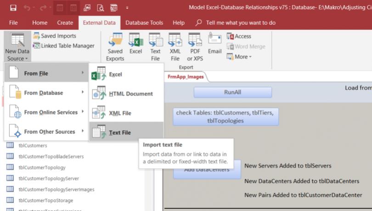Open the New Data Source dropdown button

(x=17, y=47)
